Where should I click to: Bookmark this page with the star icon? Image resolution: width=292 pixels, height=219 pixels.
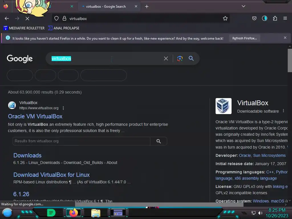pyautogui.click(x=225, y=19)
